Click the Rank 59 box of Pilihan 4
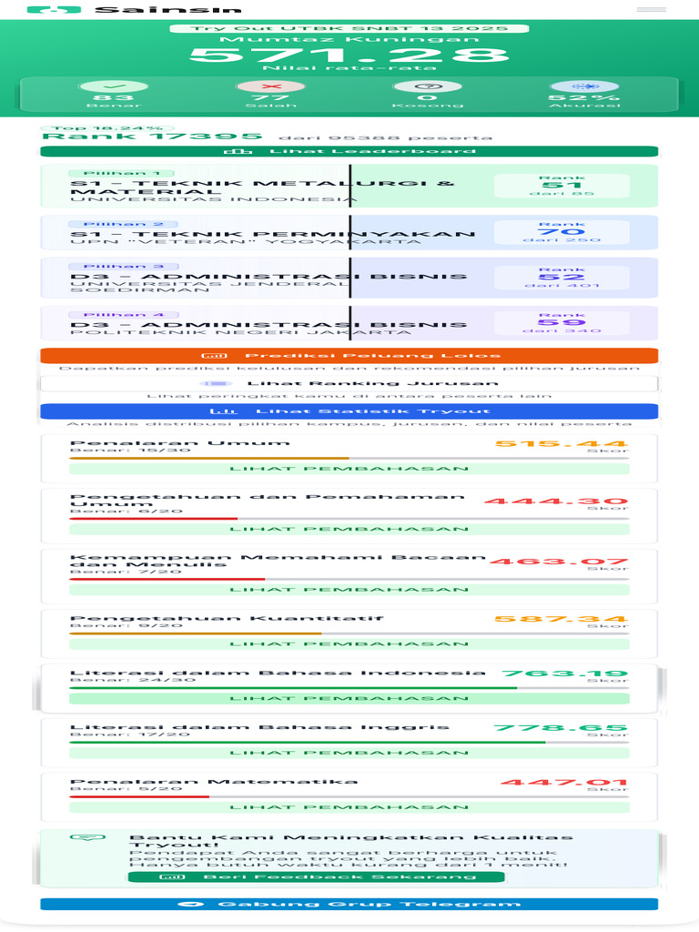The image size is (699, 932). (x=562, y=323)
